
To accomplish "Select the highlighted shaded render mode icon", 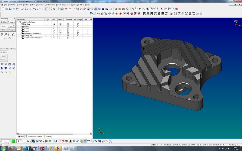I will [x=96, y=9].
